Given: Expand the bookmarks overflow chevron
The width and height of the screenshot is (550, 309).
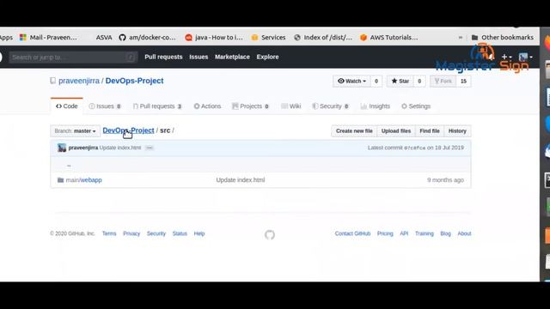Looking at the screenshot, I should tap(461, 38).
